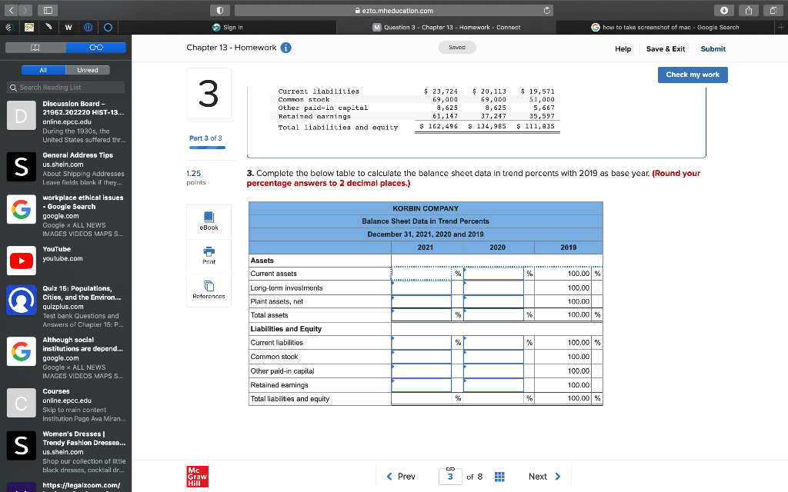
Task: Open Discussion Board reading list item
Action: (x=66, y=121)
